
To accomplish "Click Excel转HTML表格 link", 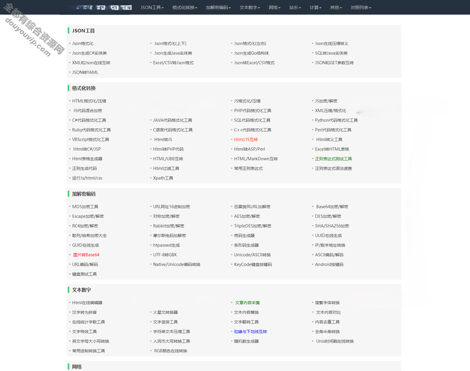I will click(x=332, y=149).
